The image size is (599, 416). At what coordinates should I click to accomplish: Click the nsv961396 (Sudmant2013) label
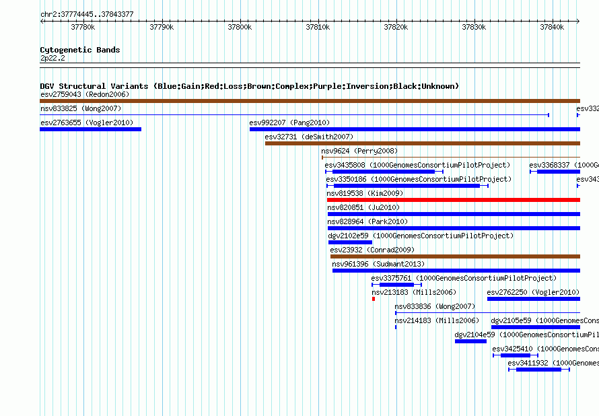point(378,264)
